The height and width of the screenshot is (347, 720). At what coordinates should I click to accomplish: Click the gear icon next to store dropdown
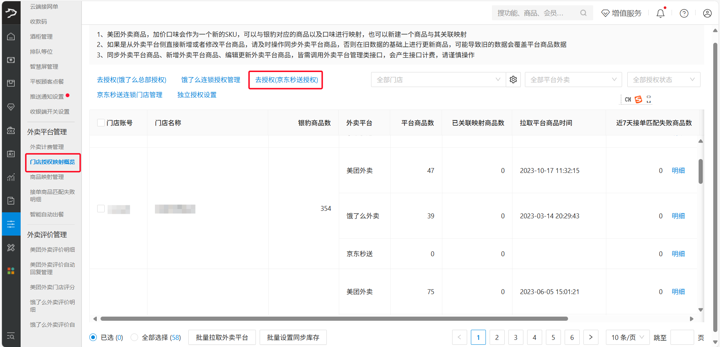point(513,80)
